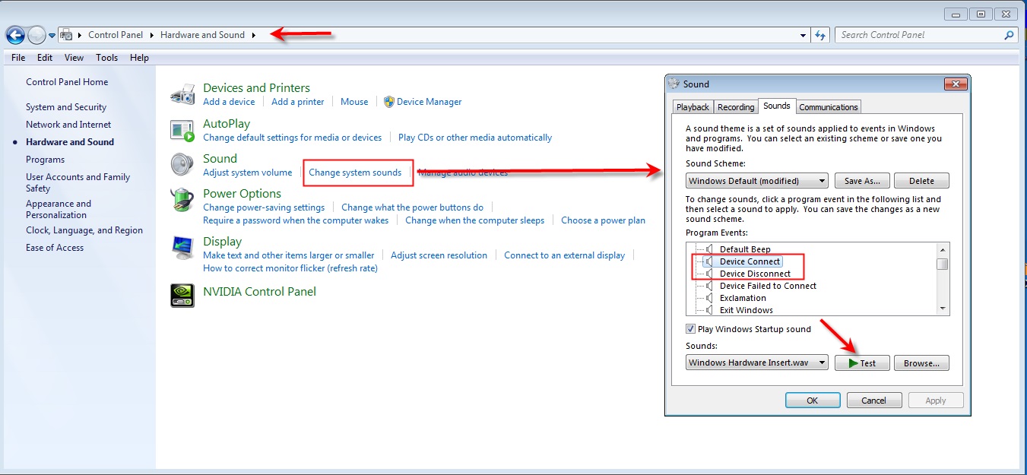Open Add a printer link
Viewport: 1027px width, 475px height.
(298, 102)
